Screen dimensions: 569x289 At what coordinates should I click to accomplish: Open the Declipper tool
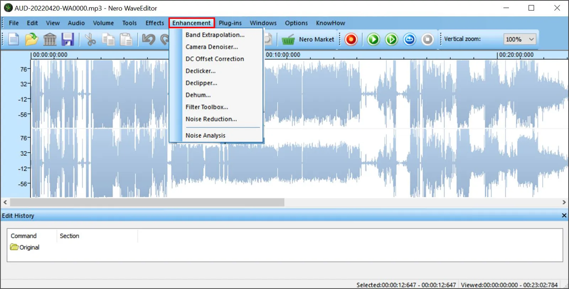point(216,83)
